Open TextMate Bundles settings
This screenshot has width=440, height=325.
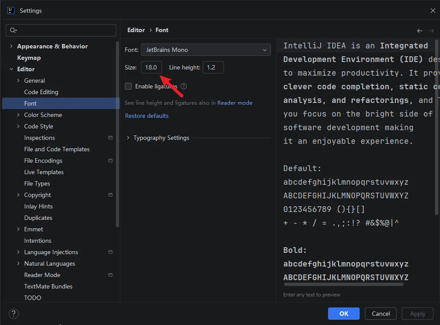pos(48,286)
